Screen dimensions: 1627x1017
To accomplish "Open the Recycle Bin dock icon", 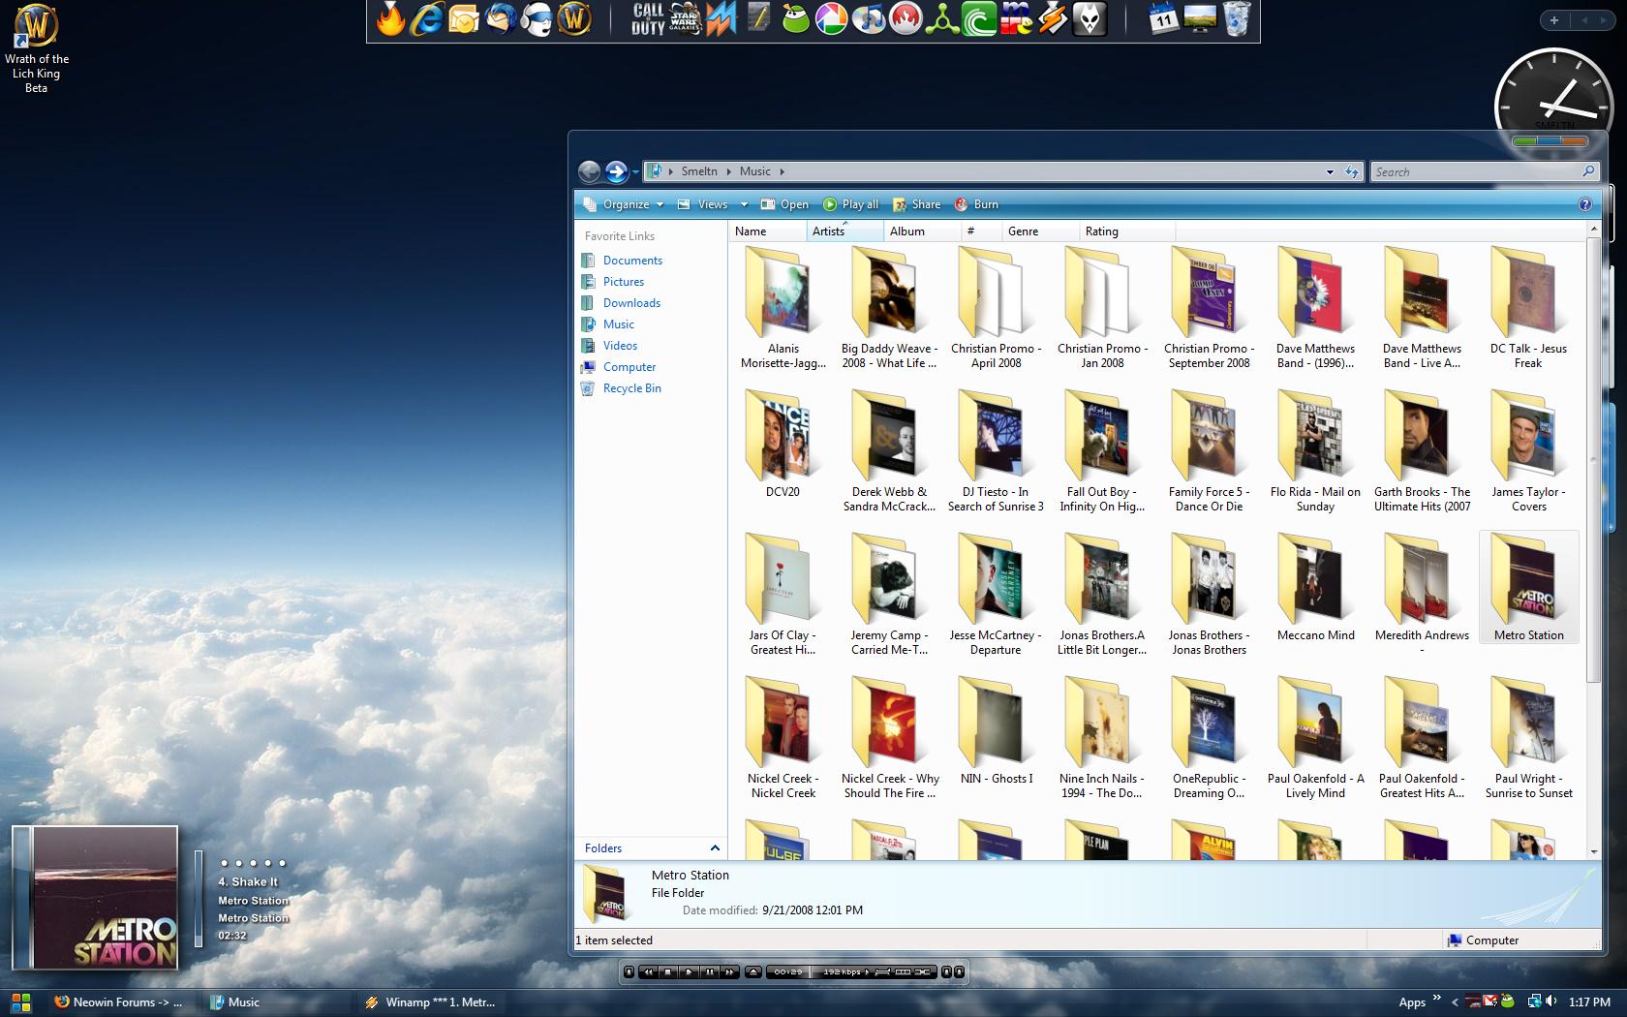I will click(x=1237, y=19).
